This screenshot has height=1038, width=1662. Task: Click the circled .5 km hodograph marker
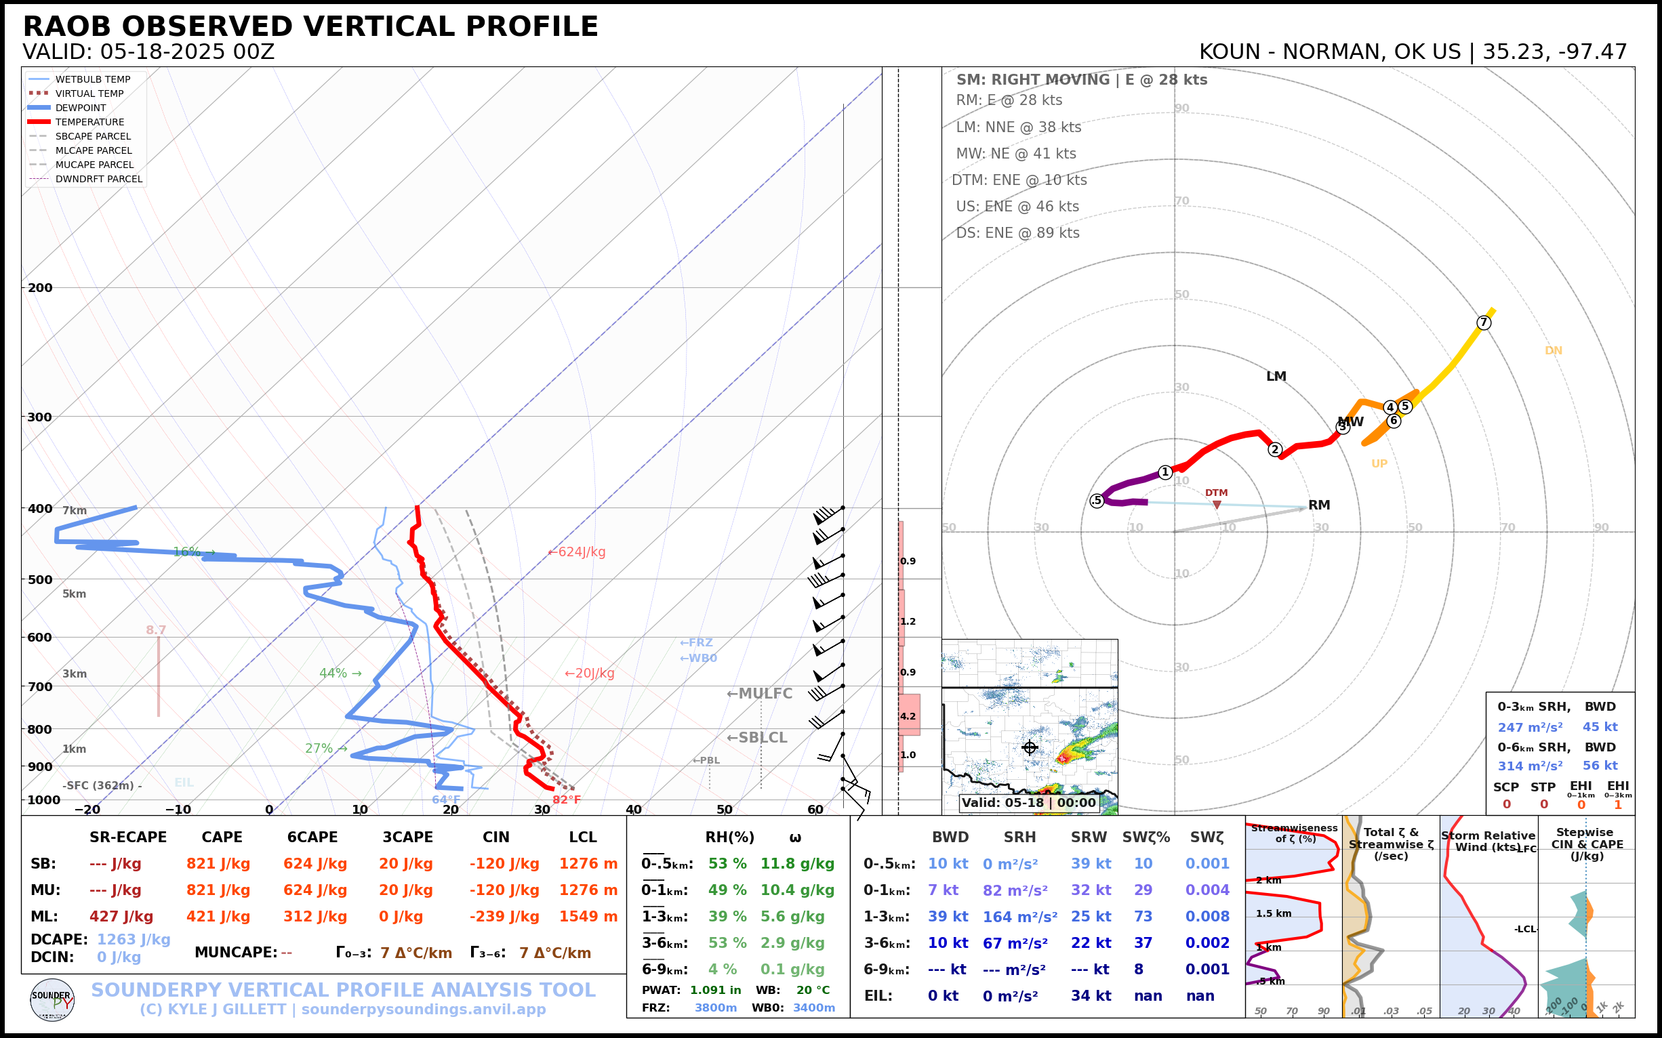pyautogui.click(x=1097, y=501)
